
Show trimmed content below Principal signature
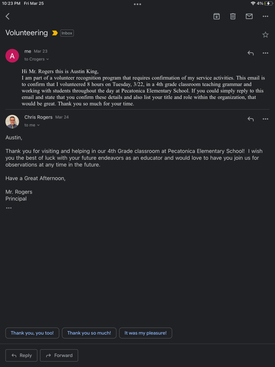point(9,208)
